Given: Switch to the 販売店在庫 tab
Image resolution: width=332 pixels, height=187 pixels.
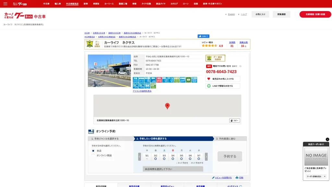Looking at the screenshot, I should [134, 185].
